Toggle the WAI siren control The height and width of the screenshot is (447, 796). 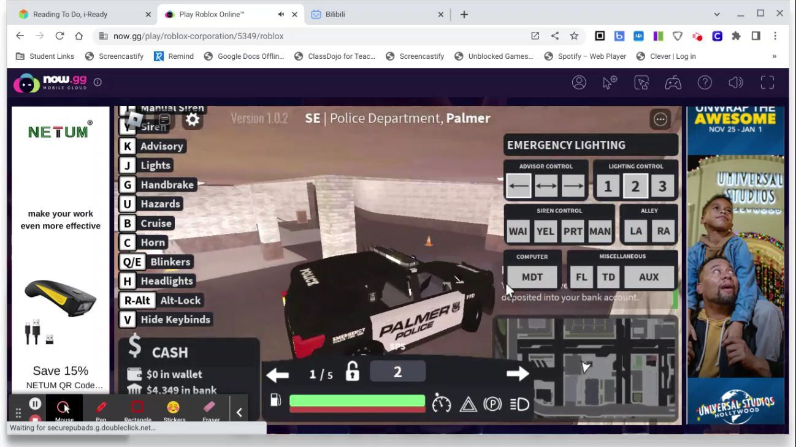(x=518, y=231)
